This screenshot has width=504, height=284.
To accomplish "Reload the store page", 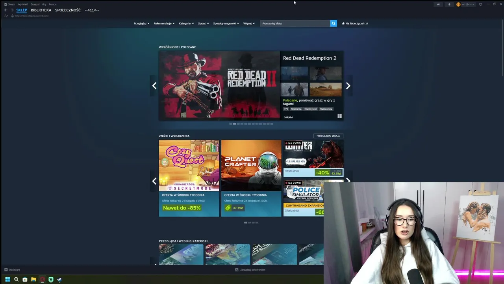I will tap(6, 16).
